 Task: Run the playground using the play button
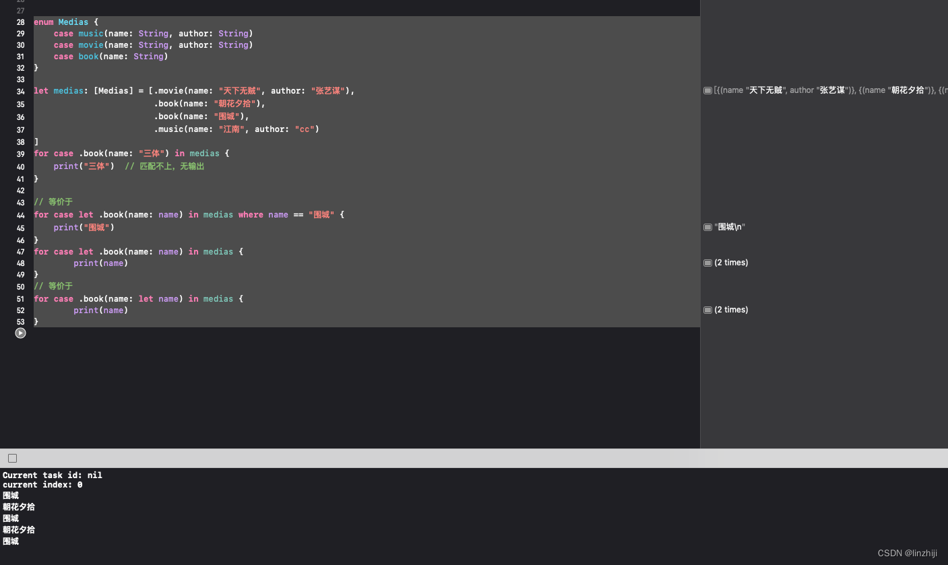pos(20,333)
